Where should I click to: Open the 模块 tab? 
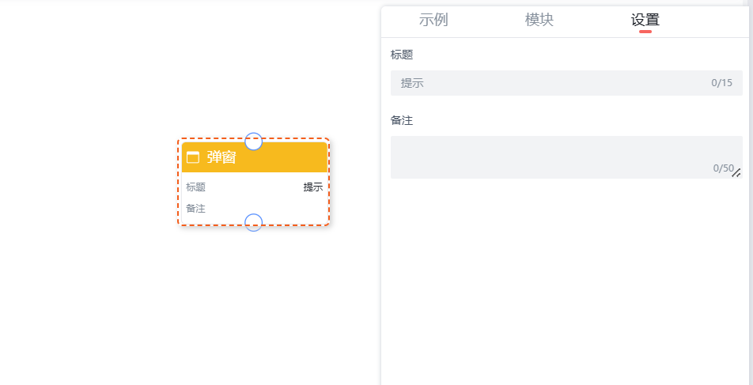[x=539, y=21]
